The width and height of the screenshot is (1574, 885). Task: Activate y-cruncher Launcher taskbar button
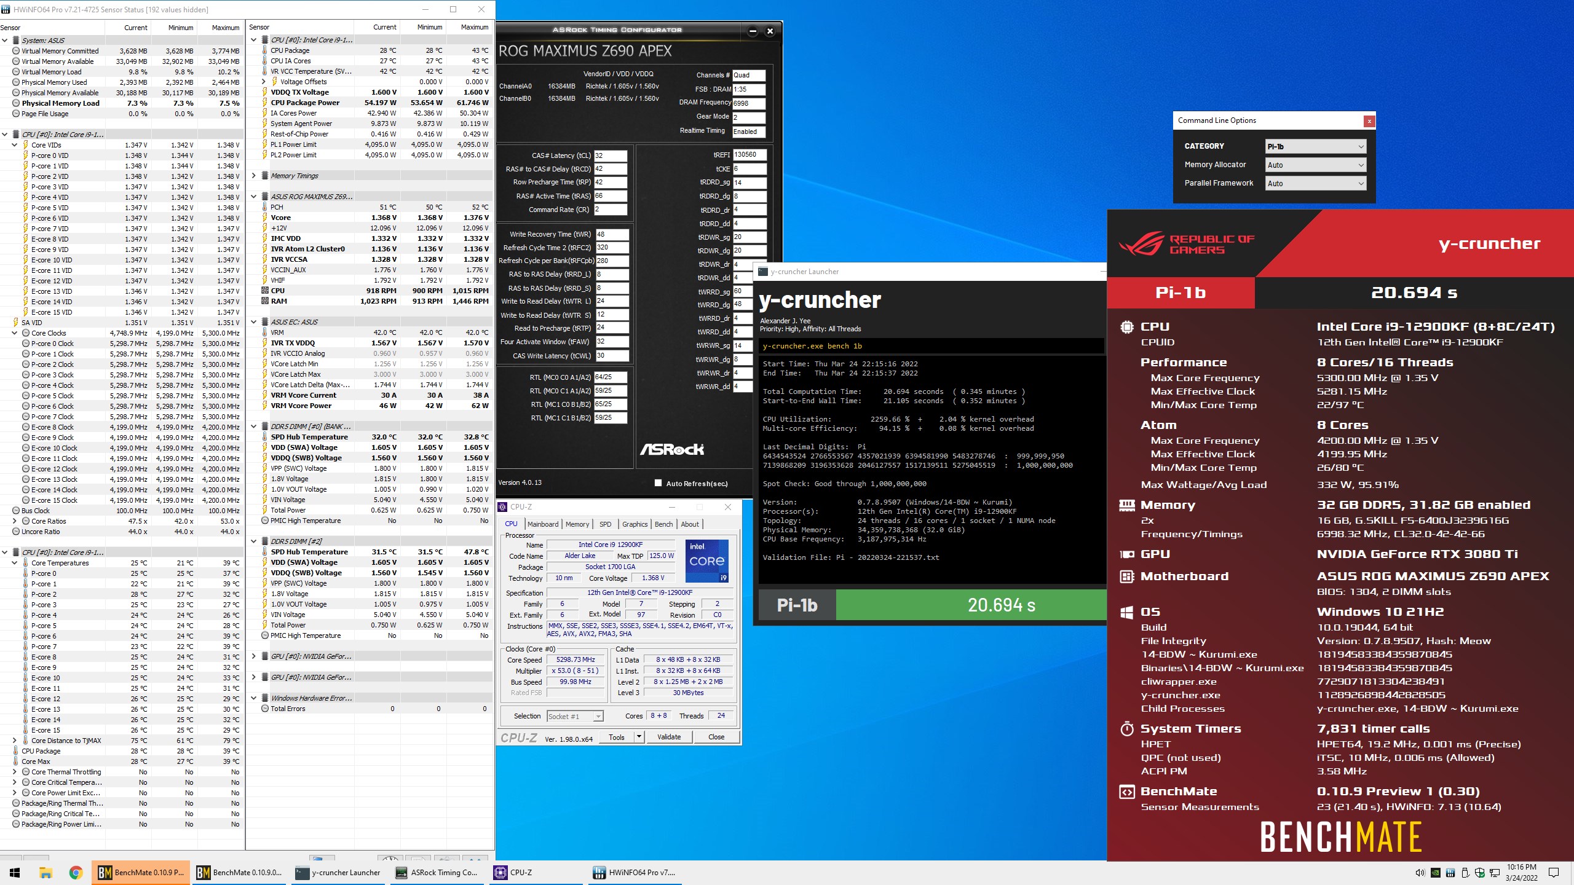pyautogui.click(x=338, y=872)
